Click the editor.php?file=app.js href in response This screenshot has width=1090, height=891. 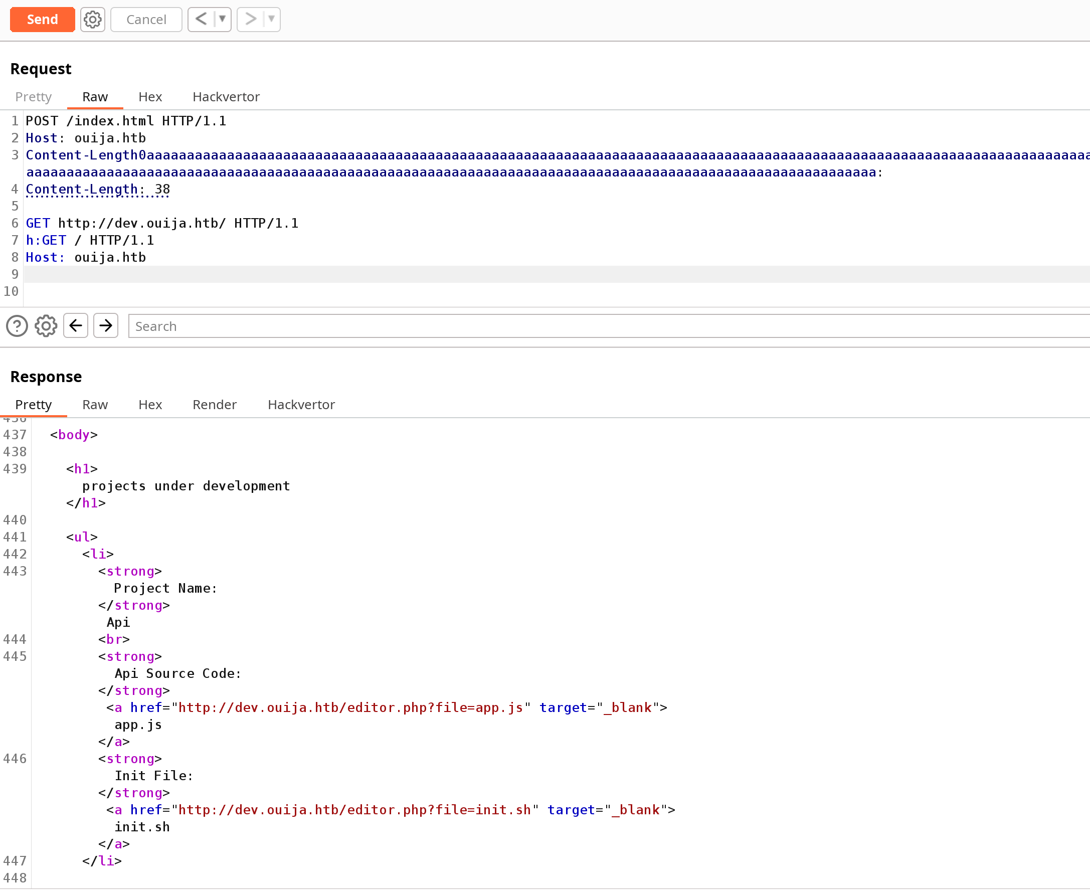[x=350, y=708]
